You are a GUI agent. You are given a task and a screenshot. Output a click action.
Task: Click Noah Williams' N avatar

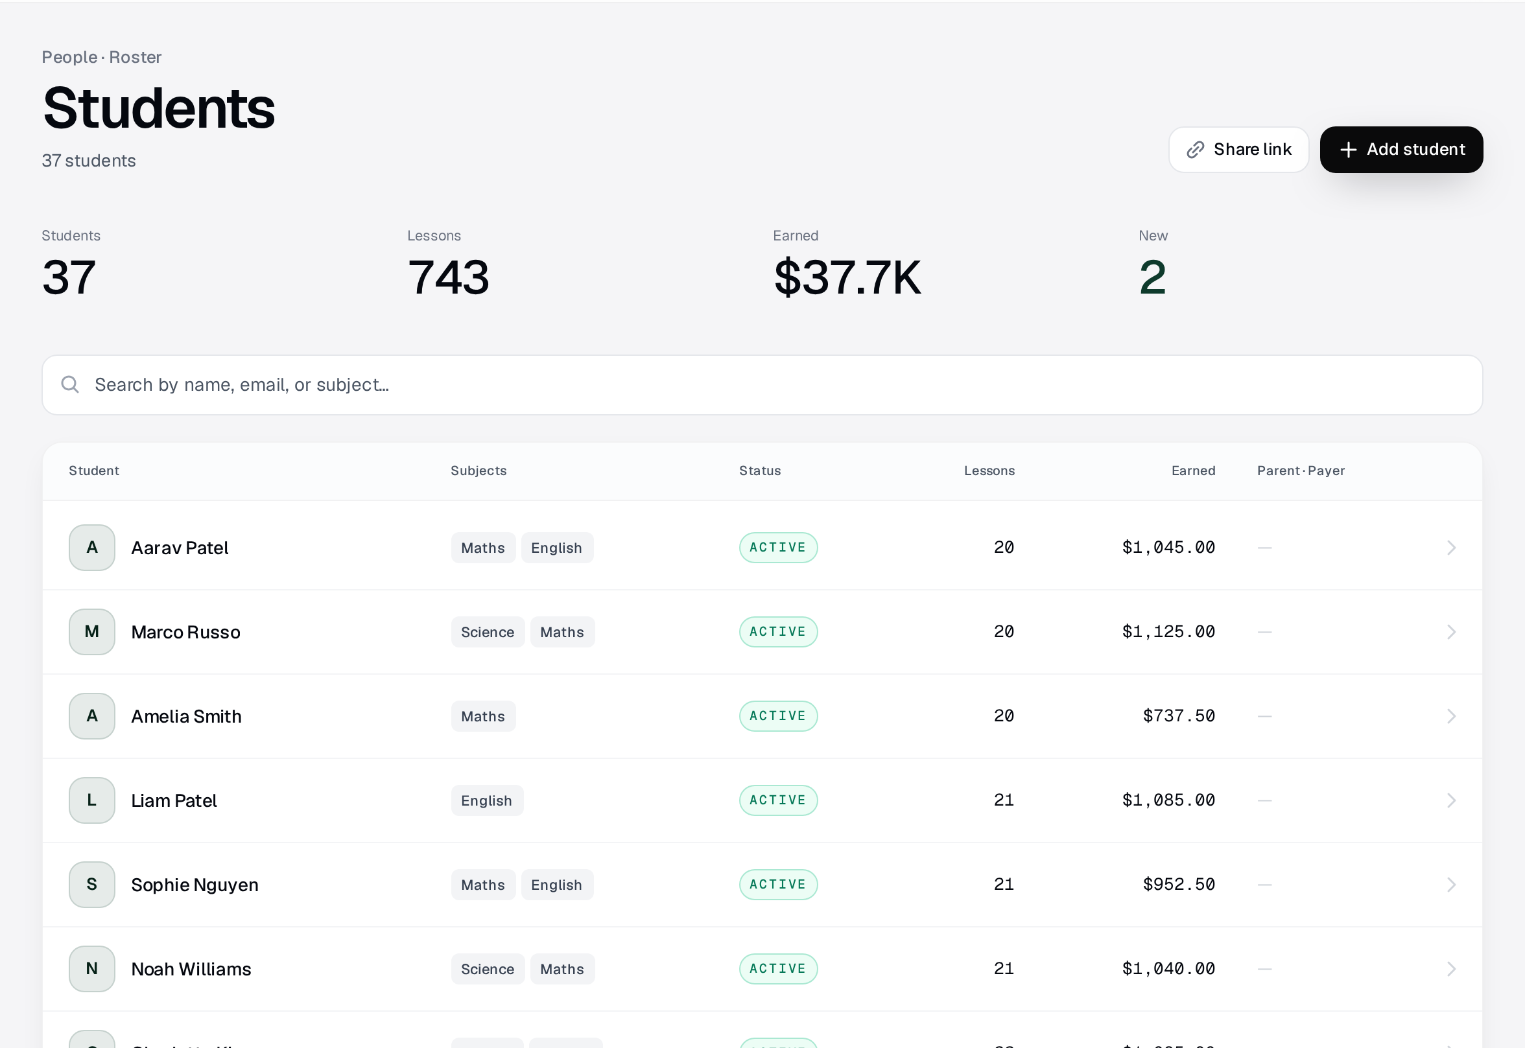(92, 968)
